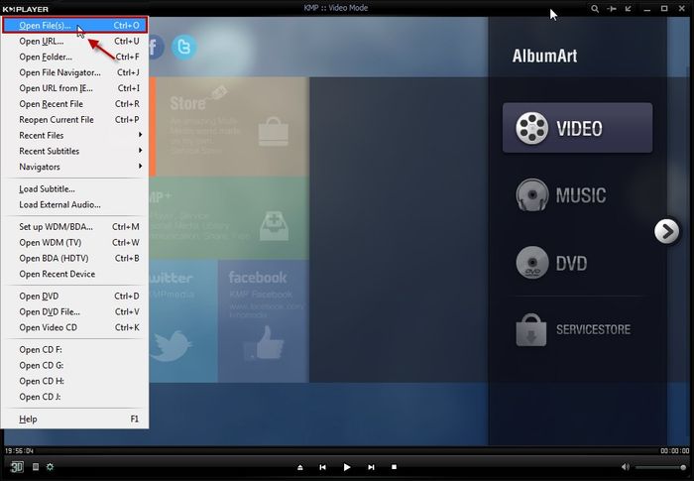
Task: Open File Navigator... menu item
Action: click(74, 72)
